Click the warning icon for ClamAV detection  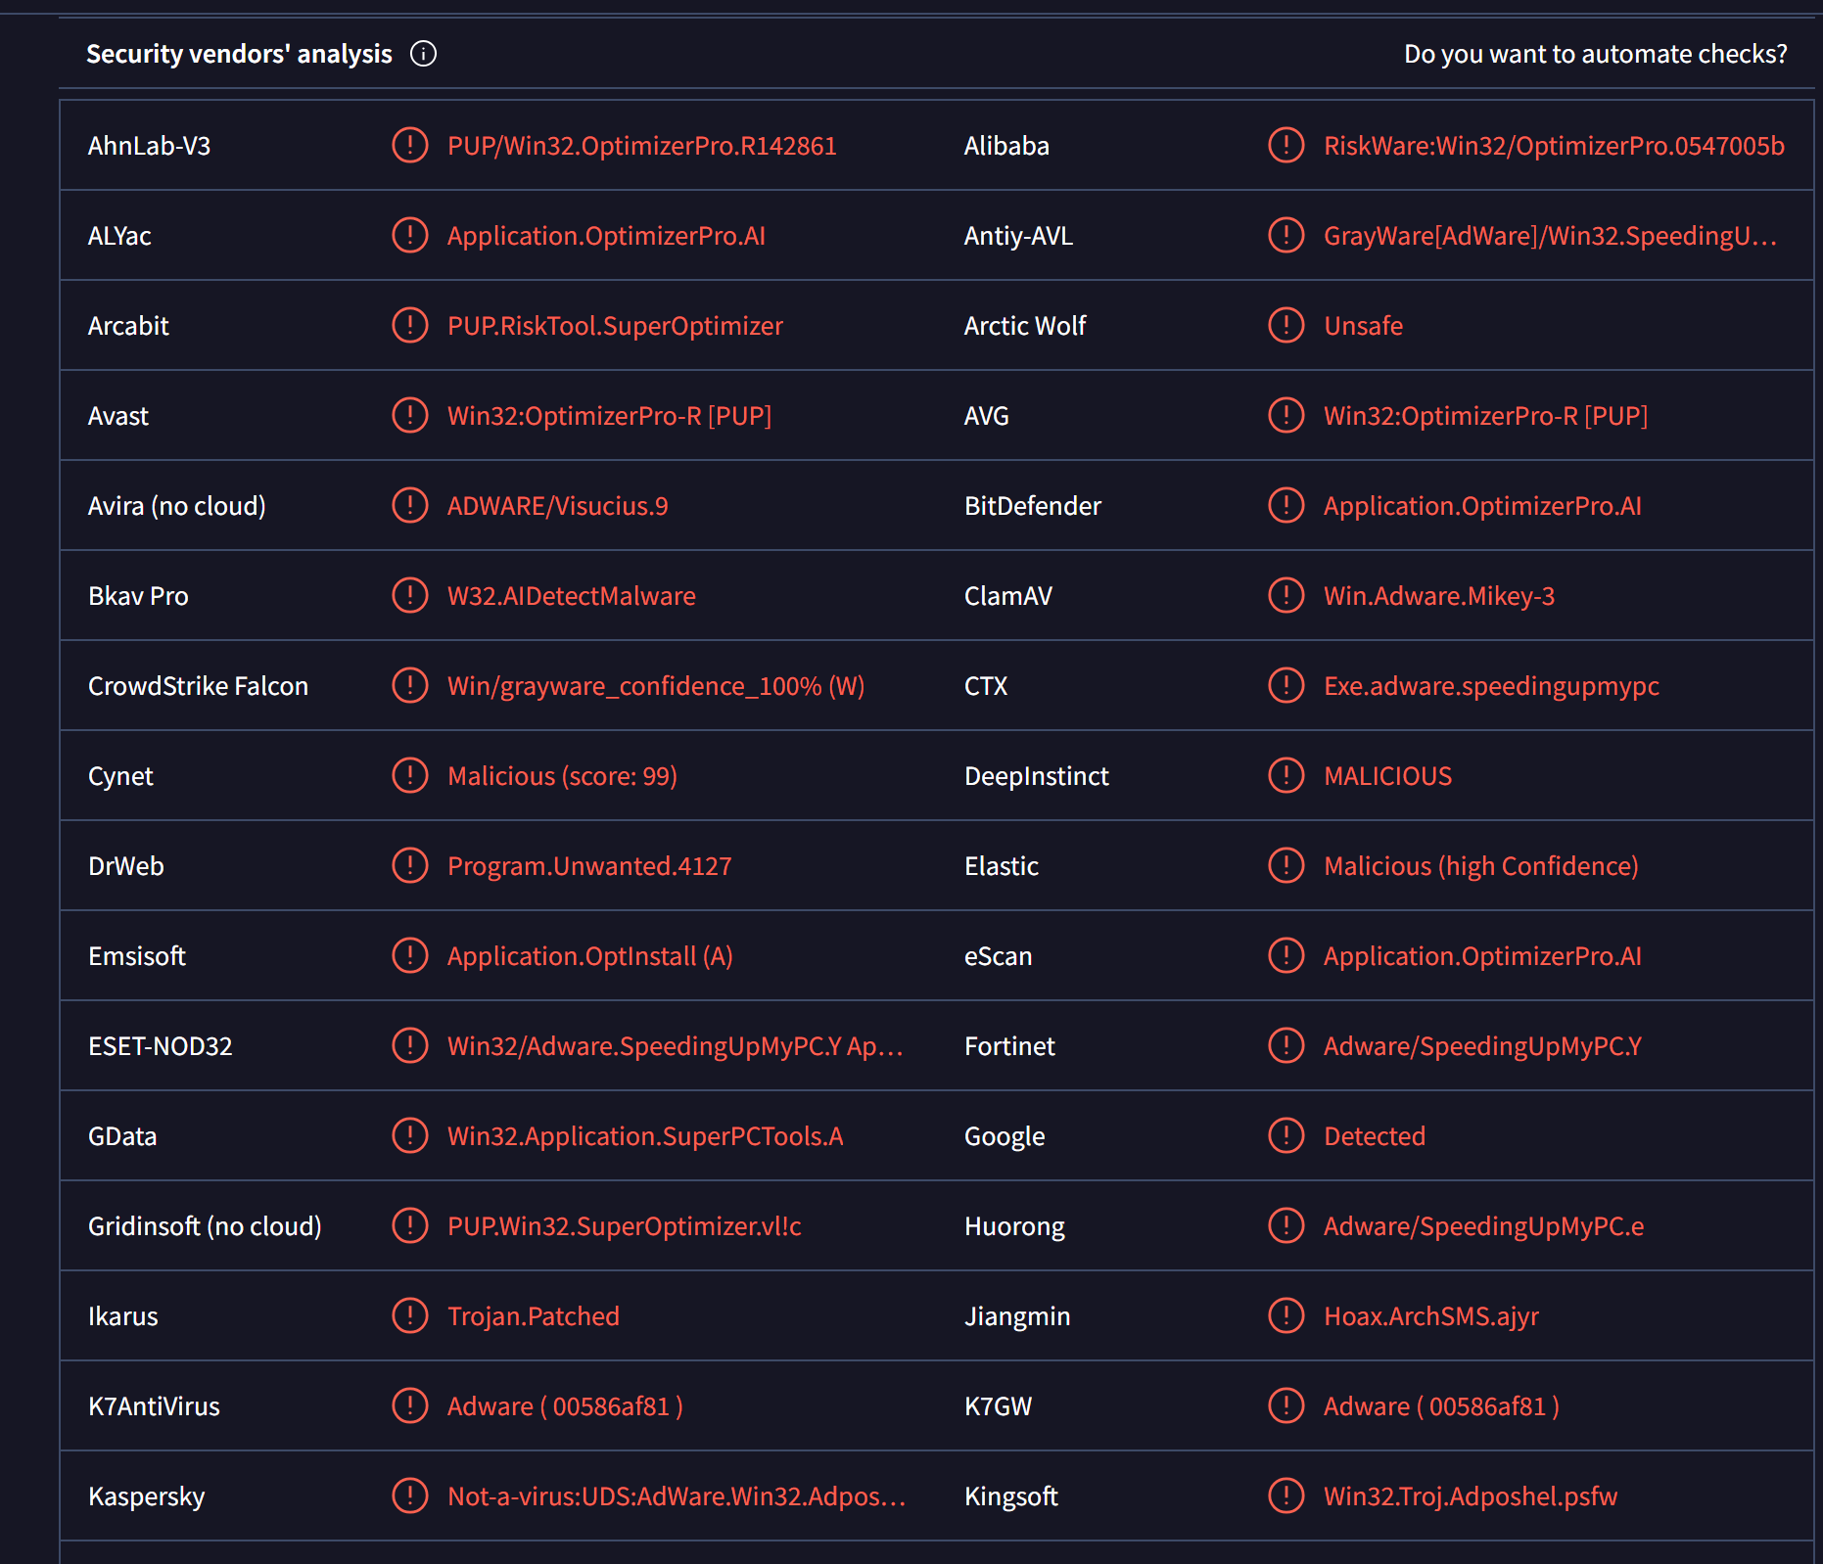point(1286,595)
